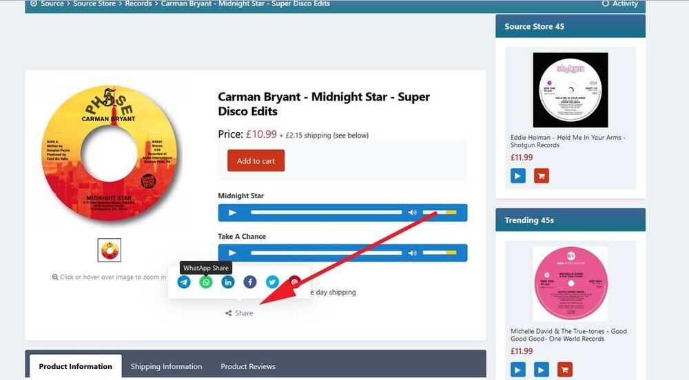Add Carman Bryant record to cart

[x=256, y=160]
